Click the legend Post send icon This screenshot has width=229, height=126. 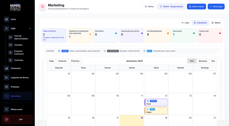(145, 51)
